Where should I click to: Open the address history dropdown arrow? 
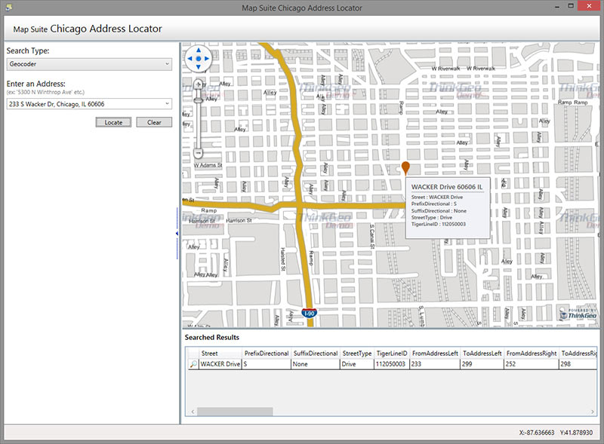click(x=167, y=103)
